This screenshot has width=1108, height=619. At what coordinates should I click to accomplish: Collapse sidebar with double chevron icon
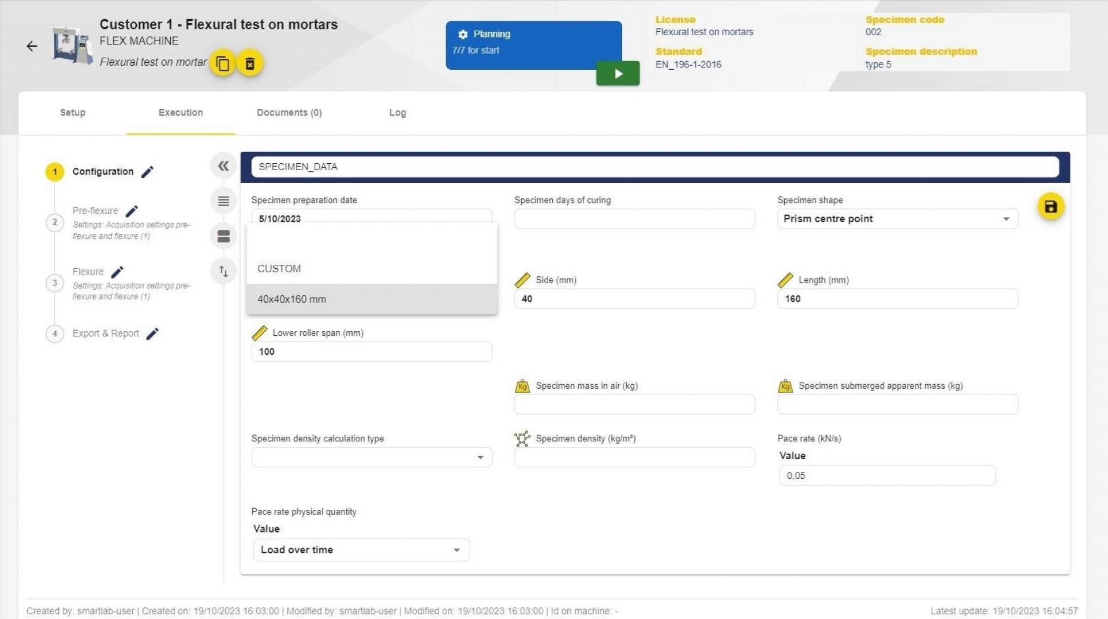[x=223, y=166]
